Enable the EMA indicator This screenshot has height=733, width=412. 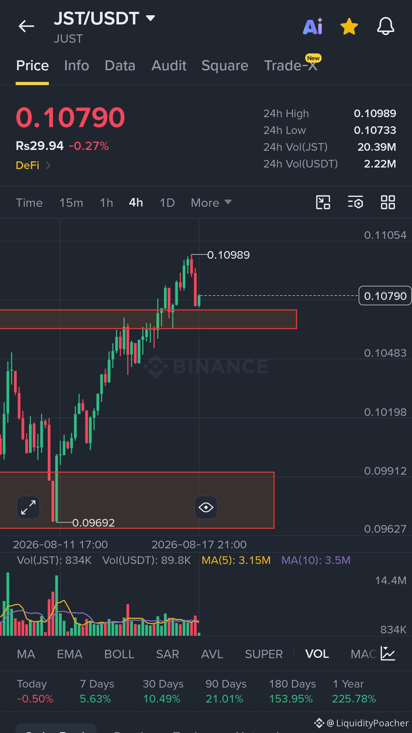69,654
